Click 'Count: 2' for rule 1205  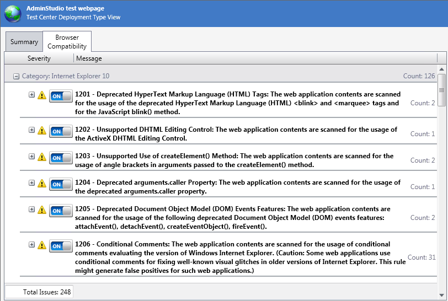(x=423, y=218)
